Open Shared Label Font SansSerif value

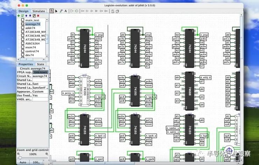(x=40, y=88)
